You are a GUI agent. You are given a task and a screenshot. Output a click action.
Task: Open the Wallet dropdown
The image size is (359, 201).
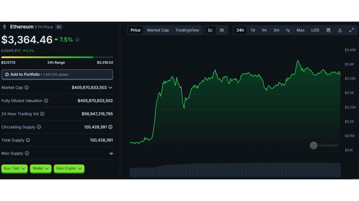click(41, 168)
